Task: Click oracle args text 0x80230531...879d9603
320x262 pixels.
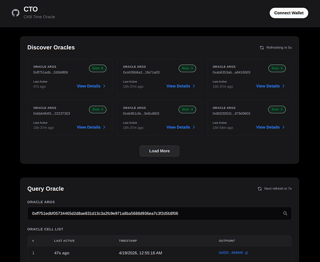Action: [231, 114]
